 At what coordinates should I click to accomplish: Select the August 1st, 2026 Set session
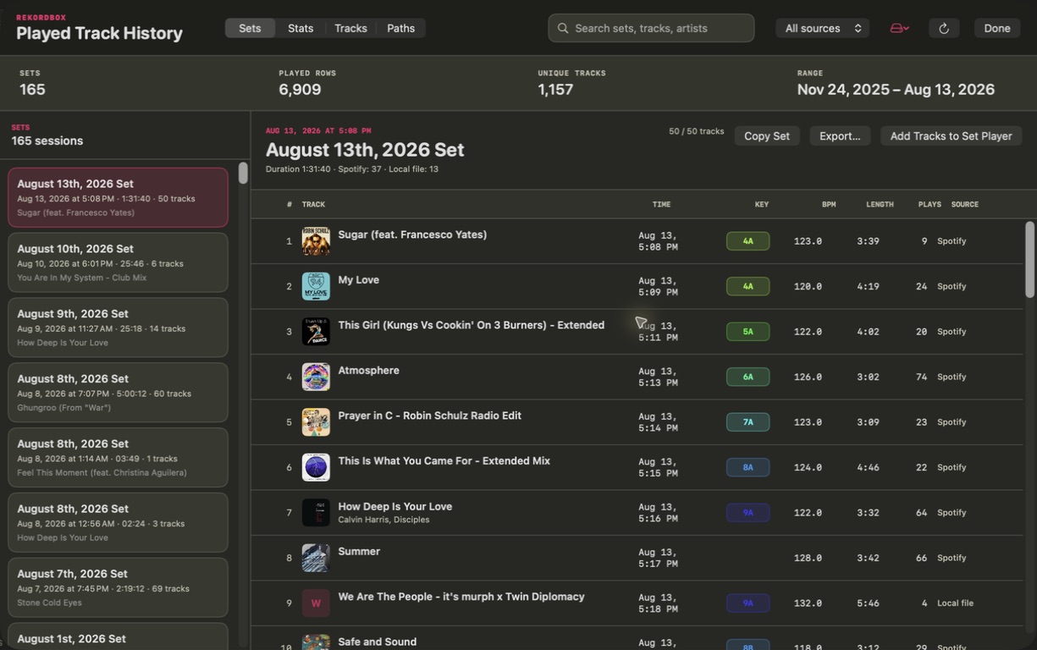118,636
